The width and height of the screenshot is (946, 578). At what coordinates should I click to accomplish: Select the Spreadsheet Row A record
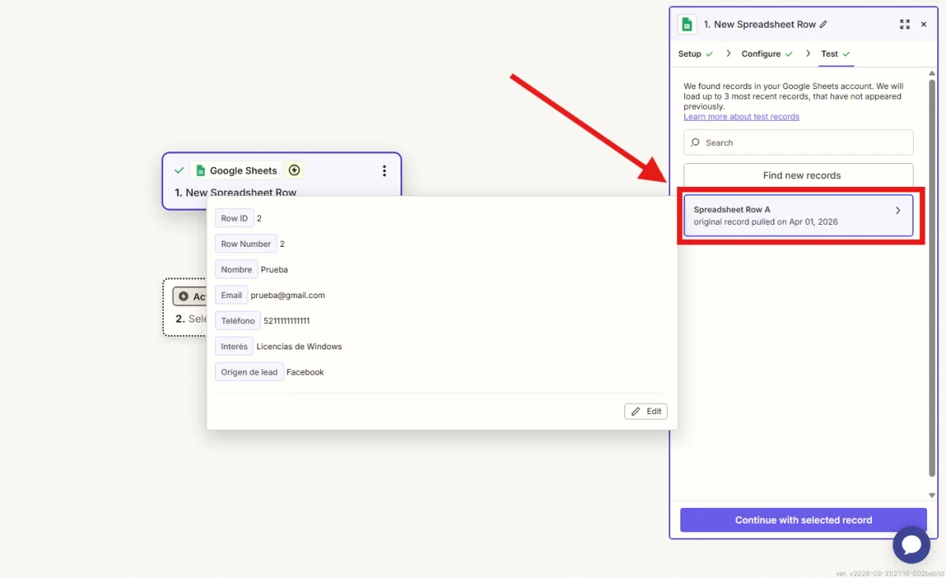click(799, 215)
